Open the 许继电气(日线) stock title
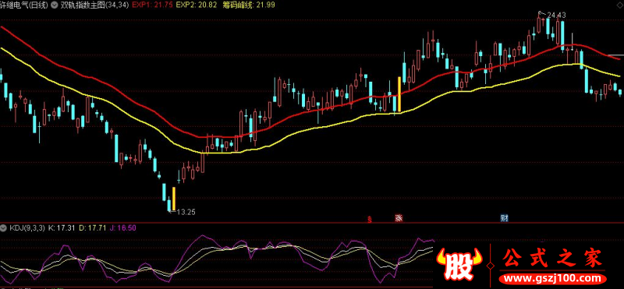 tap(25, 5)
